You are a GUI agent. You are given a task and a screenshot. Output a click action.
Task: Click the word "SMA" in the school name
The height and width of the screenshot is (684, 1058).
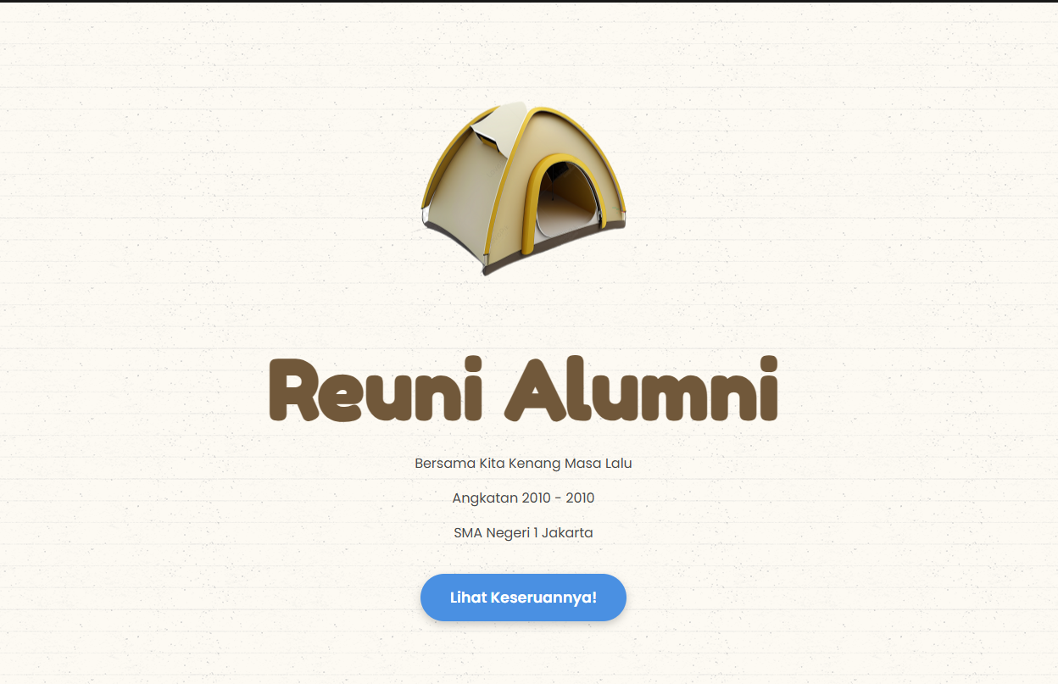(468, 533)
